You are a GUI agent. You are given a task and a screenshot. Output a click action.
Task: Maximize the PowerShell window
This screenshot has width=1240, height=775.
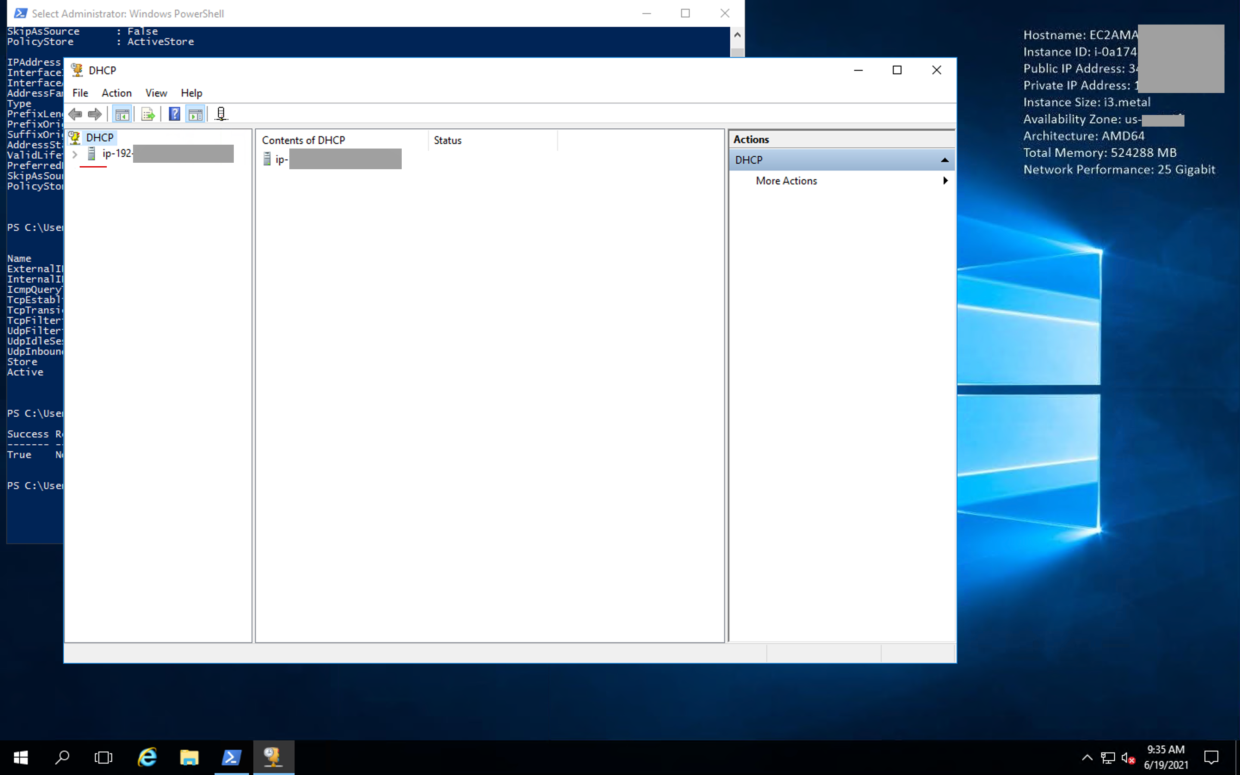685,13
